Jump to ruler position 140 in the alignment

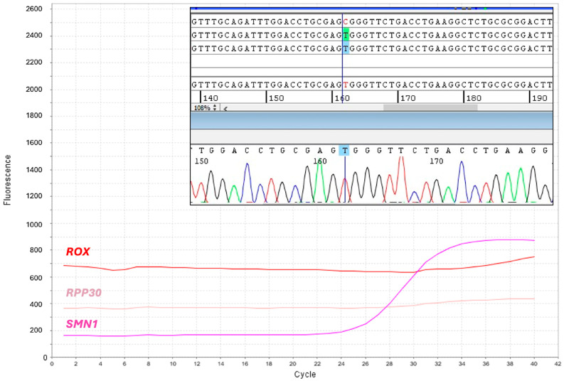click(211, 97)
